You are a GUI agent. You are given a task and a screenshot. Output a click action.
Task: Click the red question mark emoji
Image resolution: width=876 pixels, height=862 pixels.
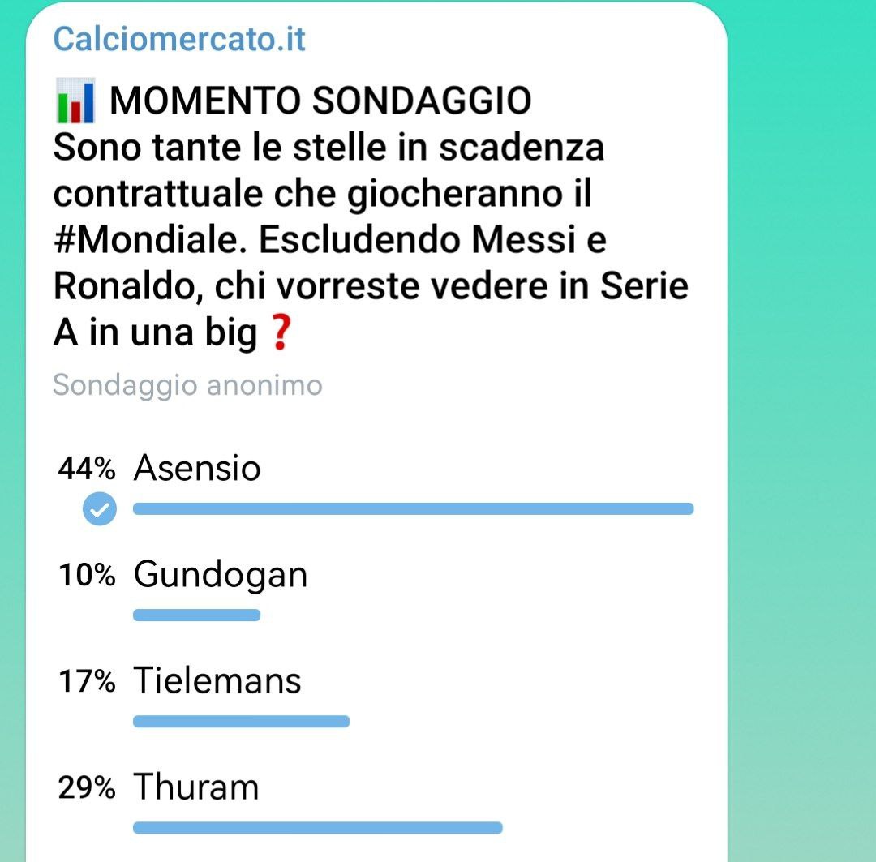pyautogui.click(x=279, y=333)
